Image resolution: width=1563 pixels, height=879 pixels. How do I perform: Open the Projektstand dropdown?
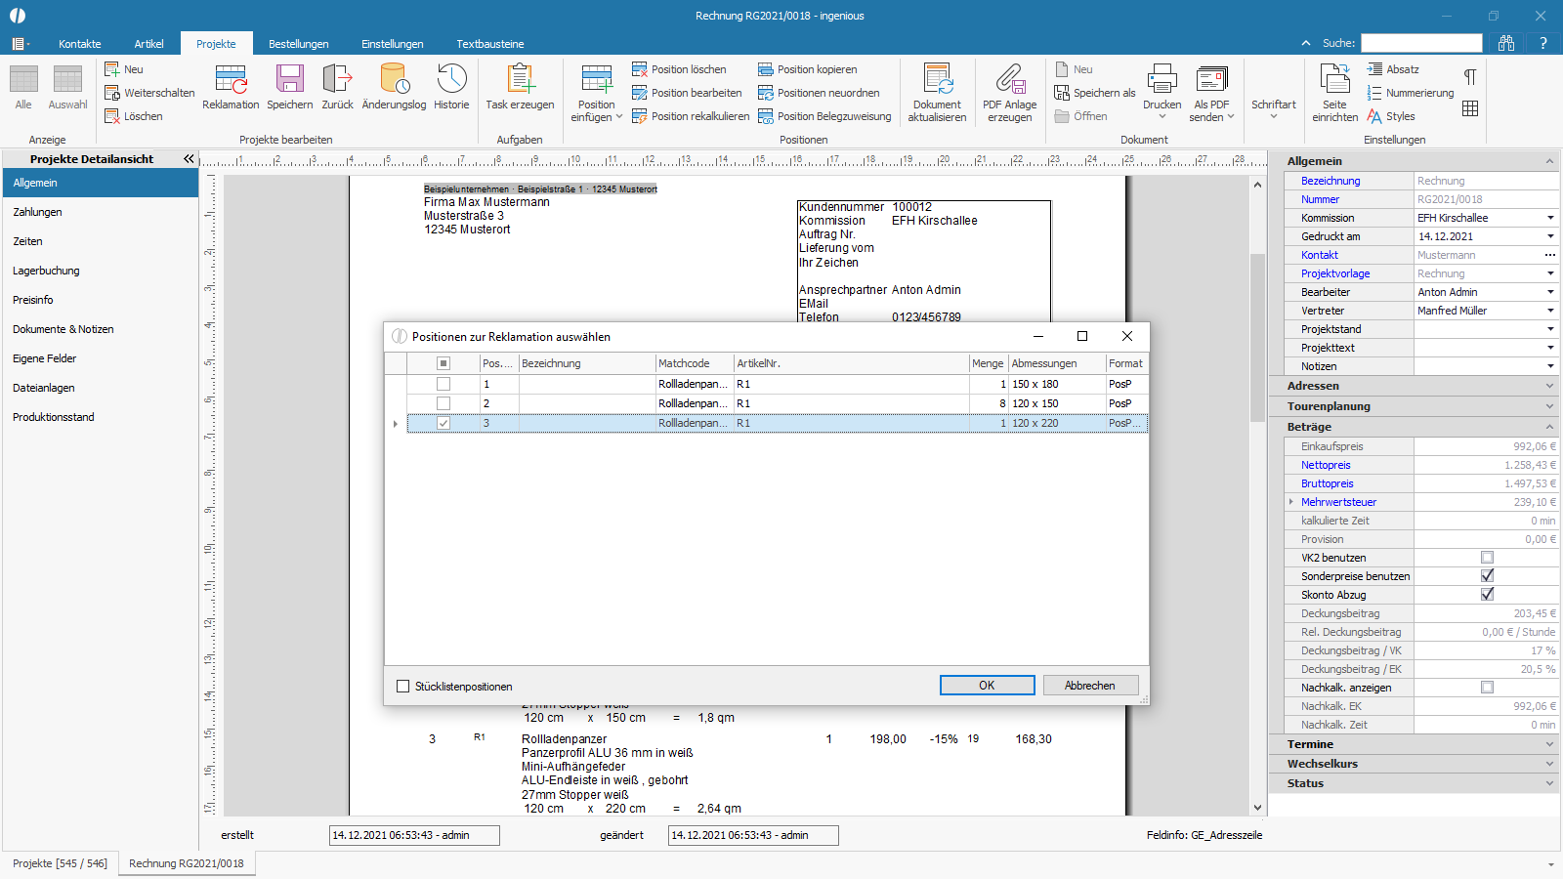click(1550, 329)
